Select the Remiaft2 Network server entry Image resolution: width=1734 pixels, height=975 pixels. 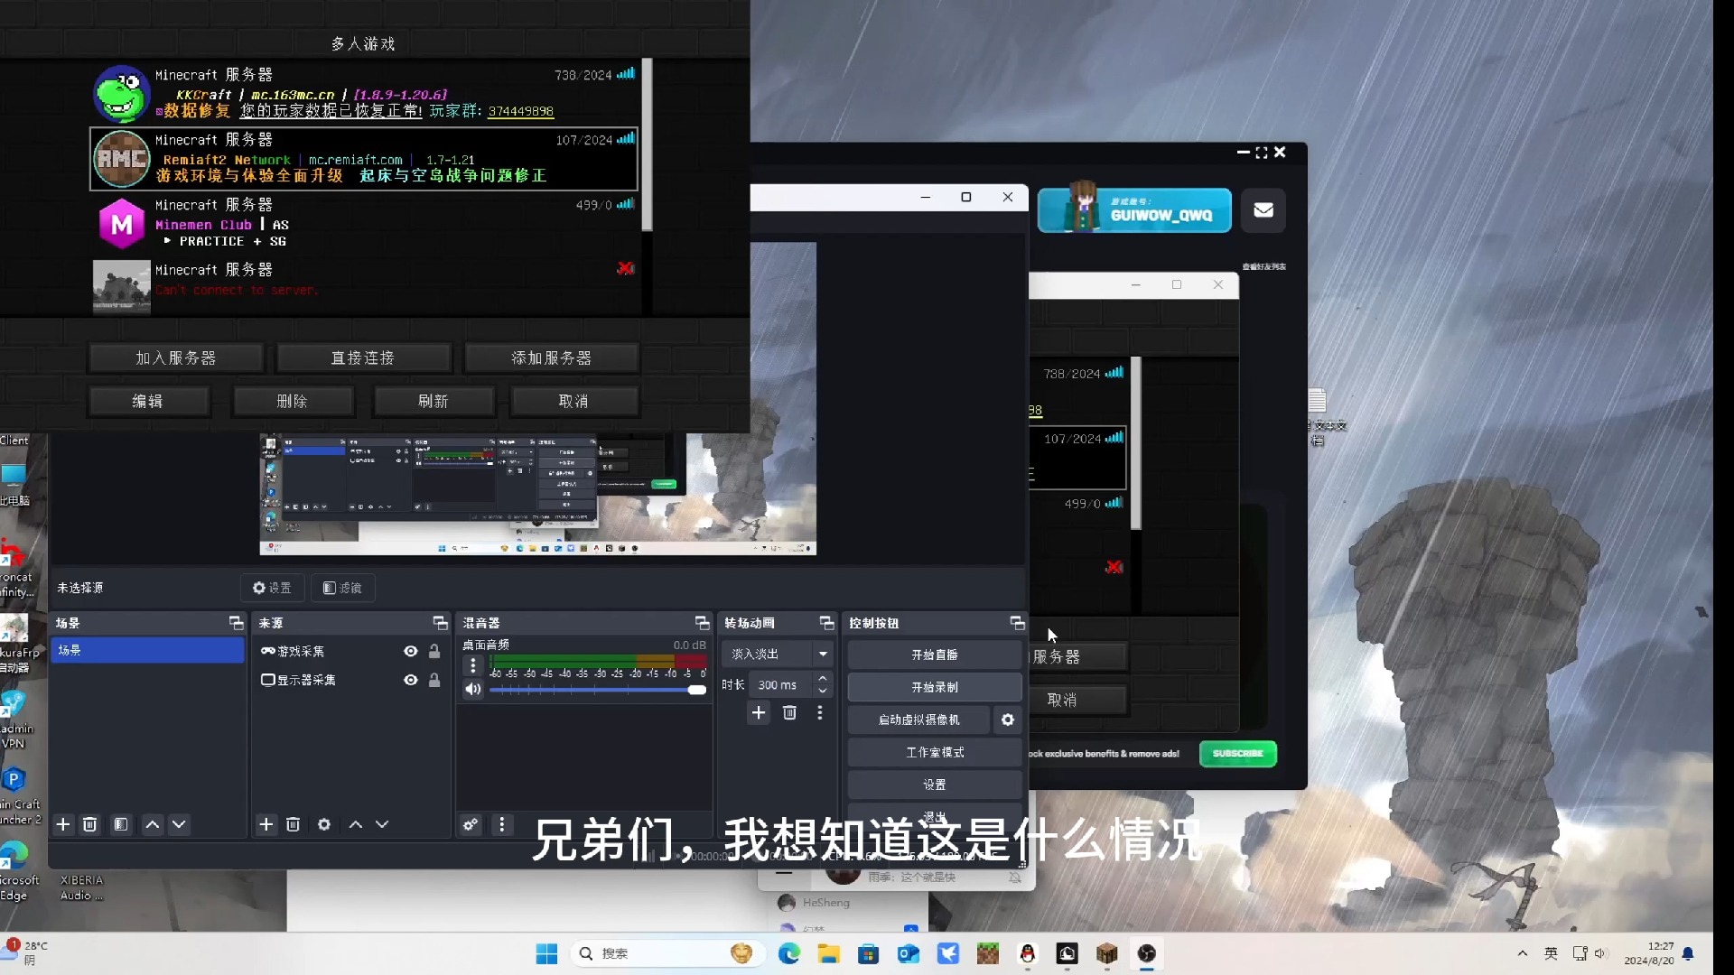[x=364, y=158]
